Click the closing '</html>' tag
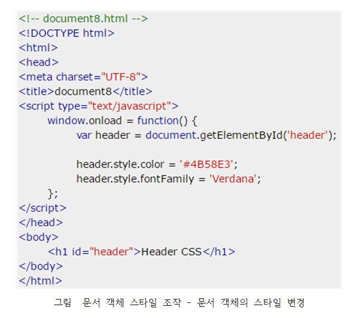The height and width of the screenshot is (318, 357). [40, 281]
